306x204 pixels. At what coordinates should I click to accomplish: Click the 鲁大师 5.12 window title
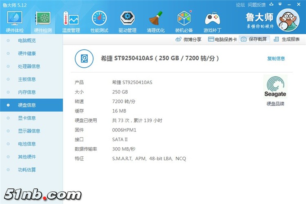pos(15,5)
